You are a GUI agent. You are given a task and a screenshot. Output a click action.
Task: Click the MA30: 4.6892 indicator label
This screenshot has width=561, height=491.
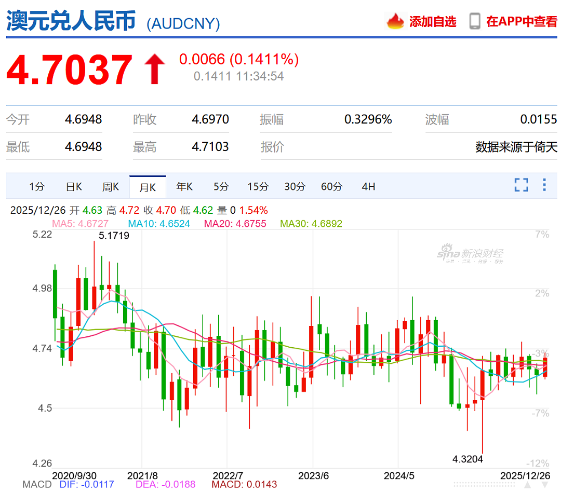coord(311,224)
